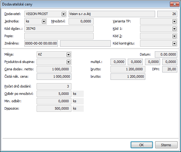Click the first multipl. field
The width and height of the screenshot is (181, 152).
tap(118, 62)
